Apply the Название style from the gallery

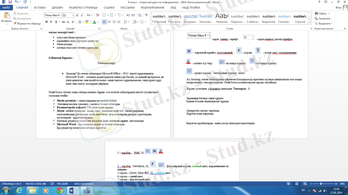[x=221, y=18]
